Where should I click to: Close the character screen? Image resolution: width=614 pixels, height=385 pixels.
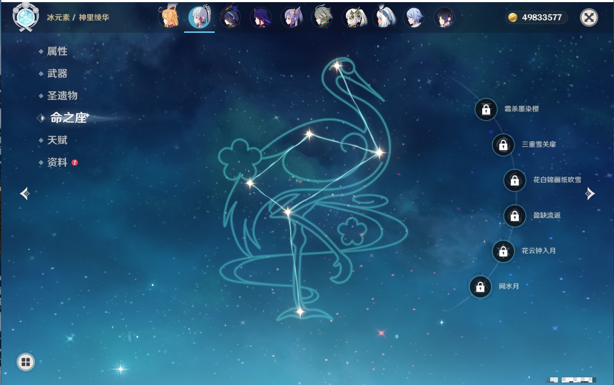point(589,17)
